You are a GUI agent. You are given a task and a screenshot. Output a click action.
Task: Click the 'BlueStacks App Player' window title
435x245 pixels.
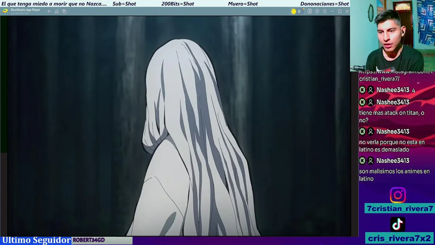coord(25,10)
